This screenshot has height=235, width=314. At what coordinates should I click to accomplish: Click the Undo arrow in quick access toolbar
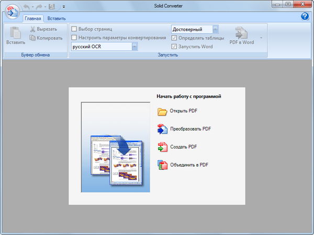point(26,7)
